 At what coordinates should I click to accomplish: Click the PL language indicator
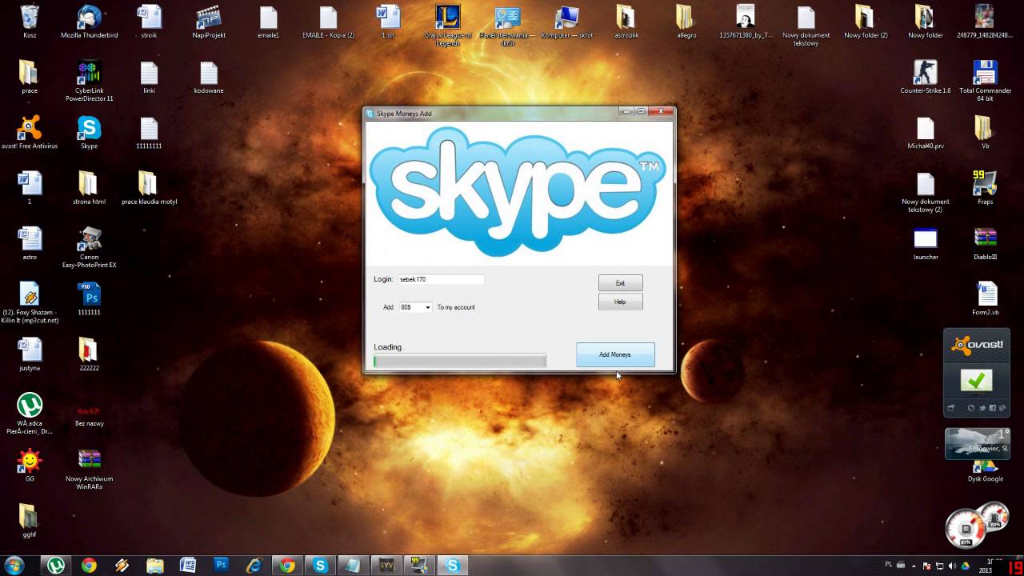(x=889, y=565)
